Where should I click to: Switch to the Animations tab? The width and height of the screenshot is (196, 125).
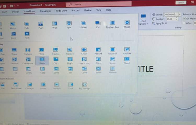(45, 11)
